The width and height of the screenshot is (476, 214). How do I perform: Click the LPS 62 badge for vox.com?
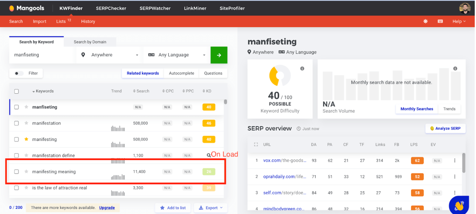click(x=417, y=161)
